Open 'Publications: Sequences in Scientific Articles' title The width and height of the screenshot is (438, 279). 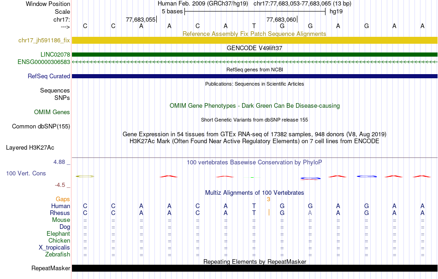coord(255,84)
